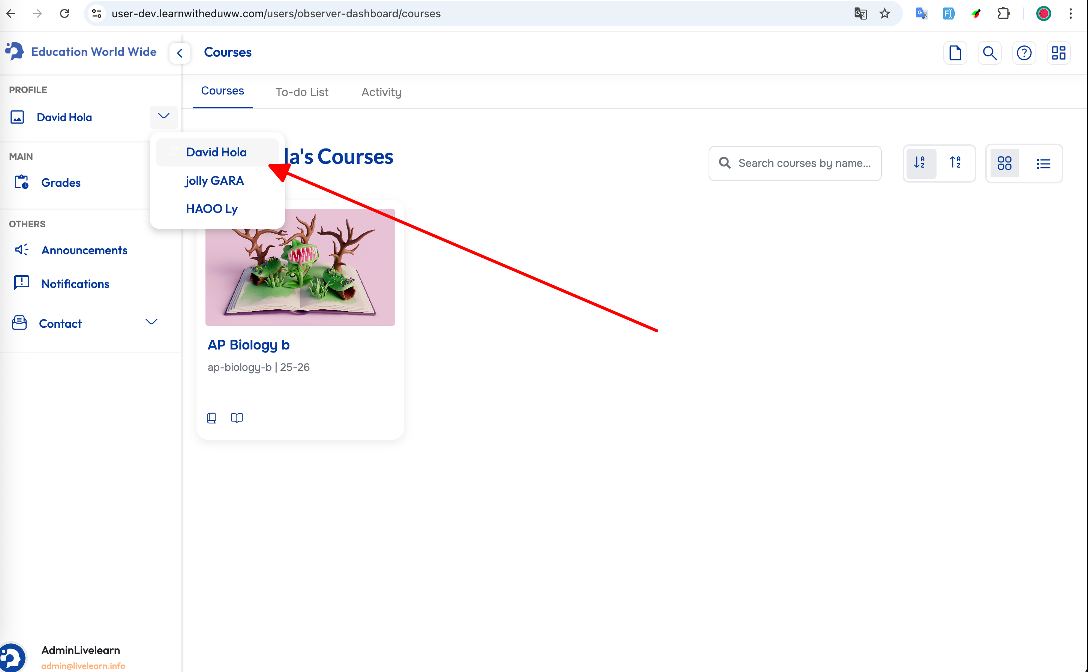1088x672 pixels.
Task: Expand the Contact section chevron
Action: (x=151, y=322)
